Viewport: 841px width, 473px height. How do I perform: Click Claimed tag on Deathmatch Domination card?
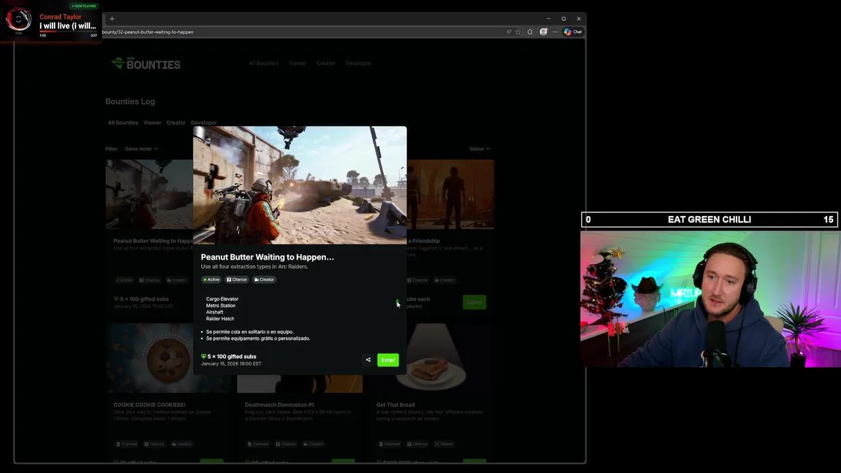tap(257, 444)
